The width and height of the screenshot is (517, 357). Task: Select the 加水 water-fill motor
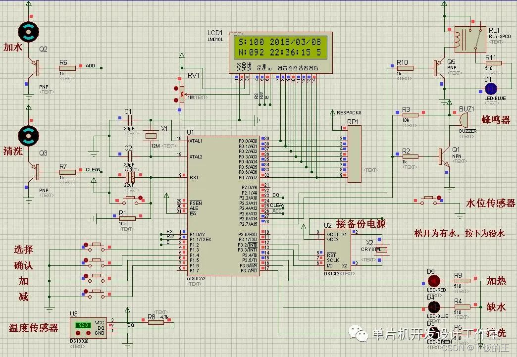click(28, 32)
